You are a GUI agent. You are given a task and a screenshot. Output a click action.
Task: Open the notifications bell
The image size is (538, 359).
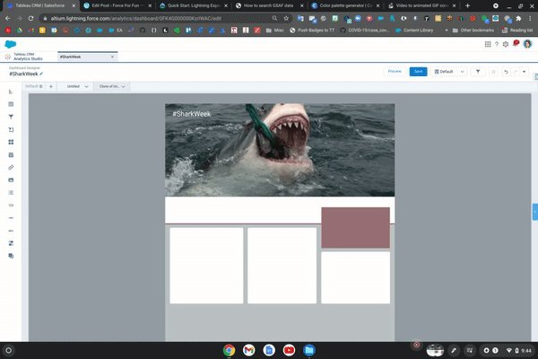(516, 44)
